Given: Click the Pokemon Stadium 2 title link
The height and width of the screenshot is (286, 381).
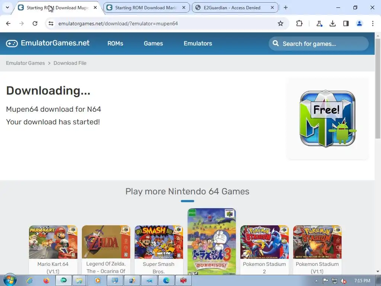Looking at the screenshot, I should 265,267.
